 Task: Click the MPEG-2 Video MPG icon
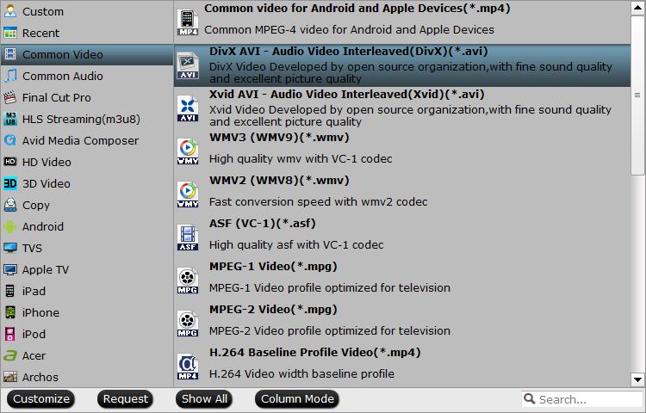coord(188,324)
